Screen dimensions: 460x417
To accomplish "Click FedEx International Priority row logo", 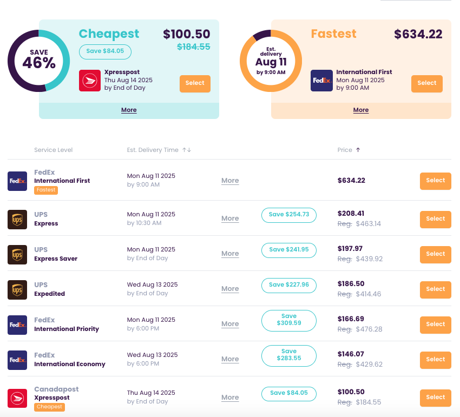I will [17, 325].
